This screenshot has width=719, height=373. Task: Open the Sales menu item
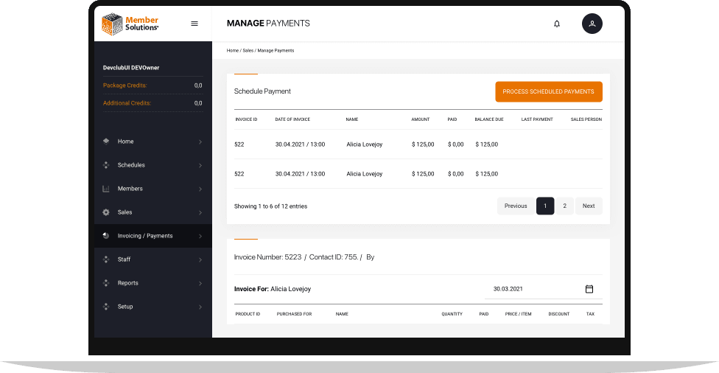[x=152, y=212]
